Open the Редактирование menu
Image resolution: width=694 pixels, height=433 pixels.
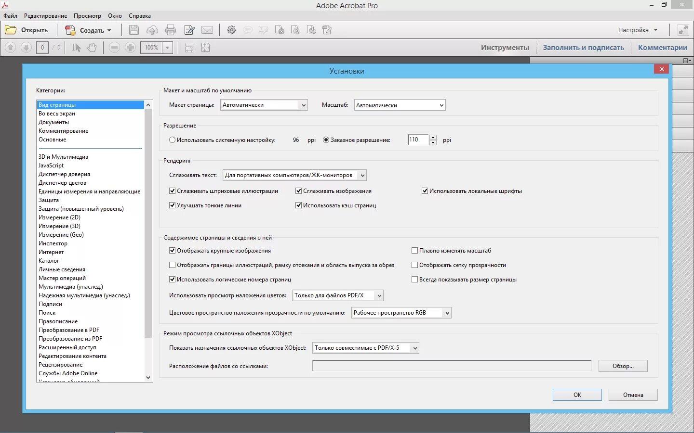click(x=46, y=16)
